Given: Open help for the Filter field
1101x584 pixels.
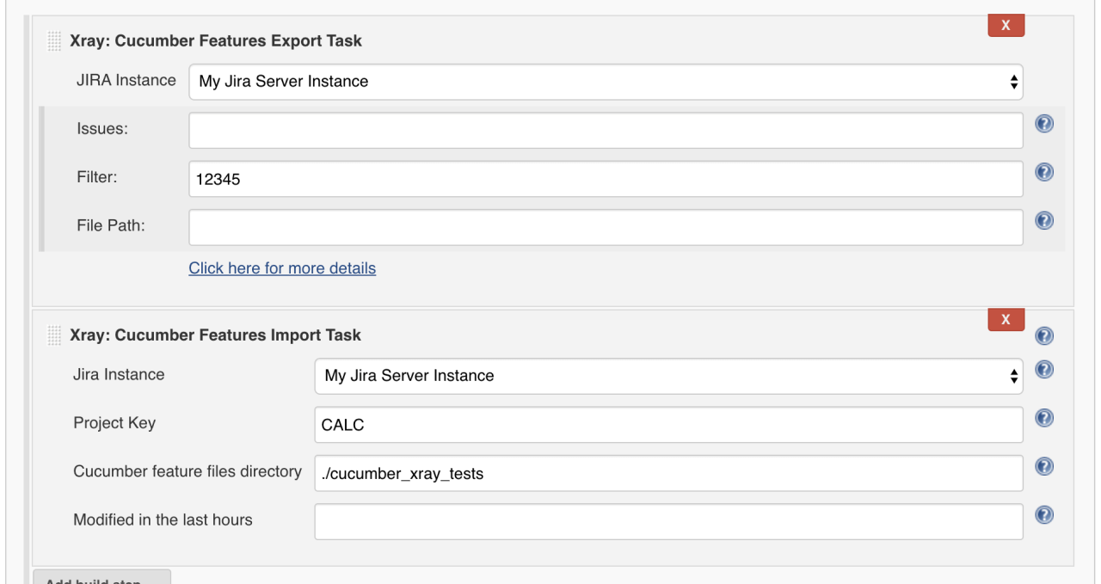Looking at the screenshot, I should click(1044, 172).
